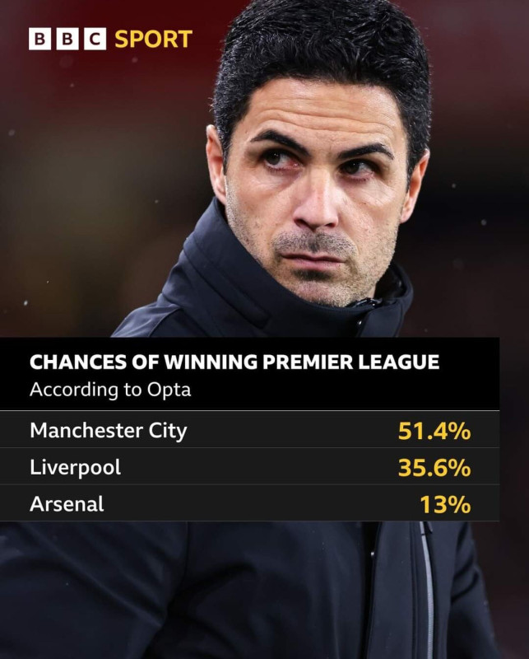Screen dimensions: 529x659
Task: Click the C block of BBC logo
Action: [95, 39]
